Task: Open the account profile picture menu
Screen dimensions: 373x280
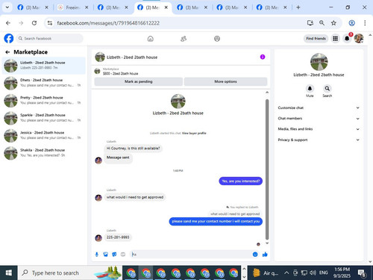Action: [x=359, y=39]
